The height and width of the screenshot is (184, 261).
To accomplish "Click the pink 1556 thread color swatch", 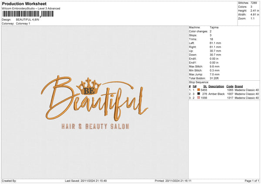I will pos(198,98).
